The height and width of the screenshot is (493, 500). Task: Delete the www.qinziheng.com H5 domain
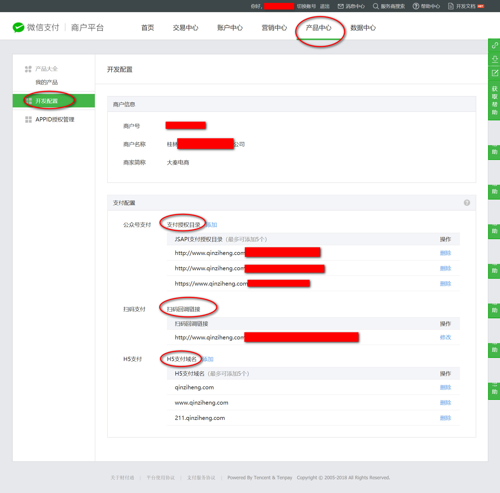(446, 403)
